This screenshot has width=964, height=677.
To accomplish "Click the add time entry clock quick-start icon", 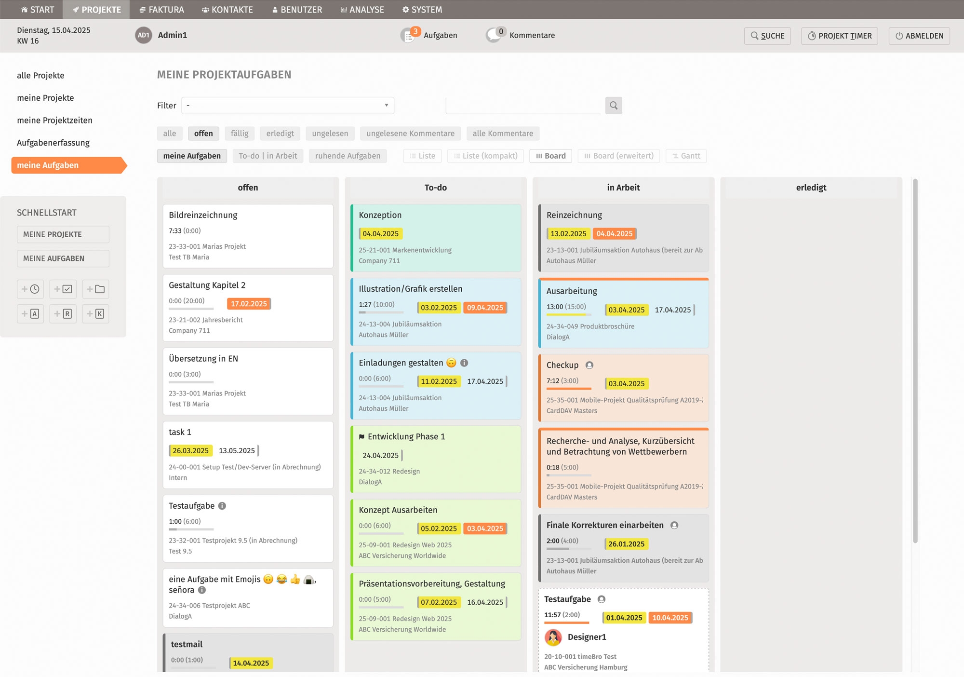I will point(30,289).
